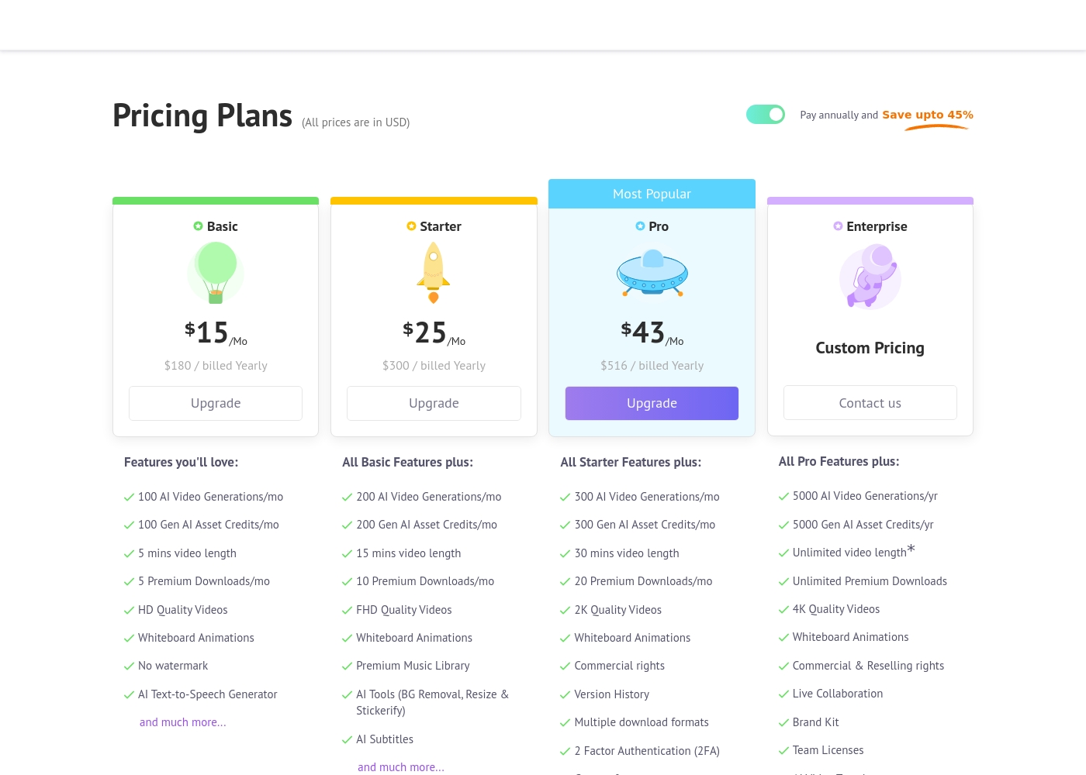The height and width of the screenshot is (775, 1086).
Task: Click the yellow star badge beside Starter
Action: coord(411,226)
